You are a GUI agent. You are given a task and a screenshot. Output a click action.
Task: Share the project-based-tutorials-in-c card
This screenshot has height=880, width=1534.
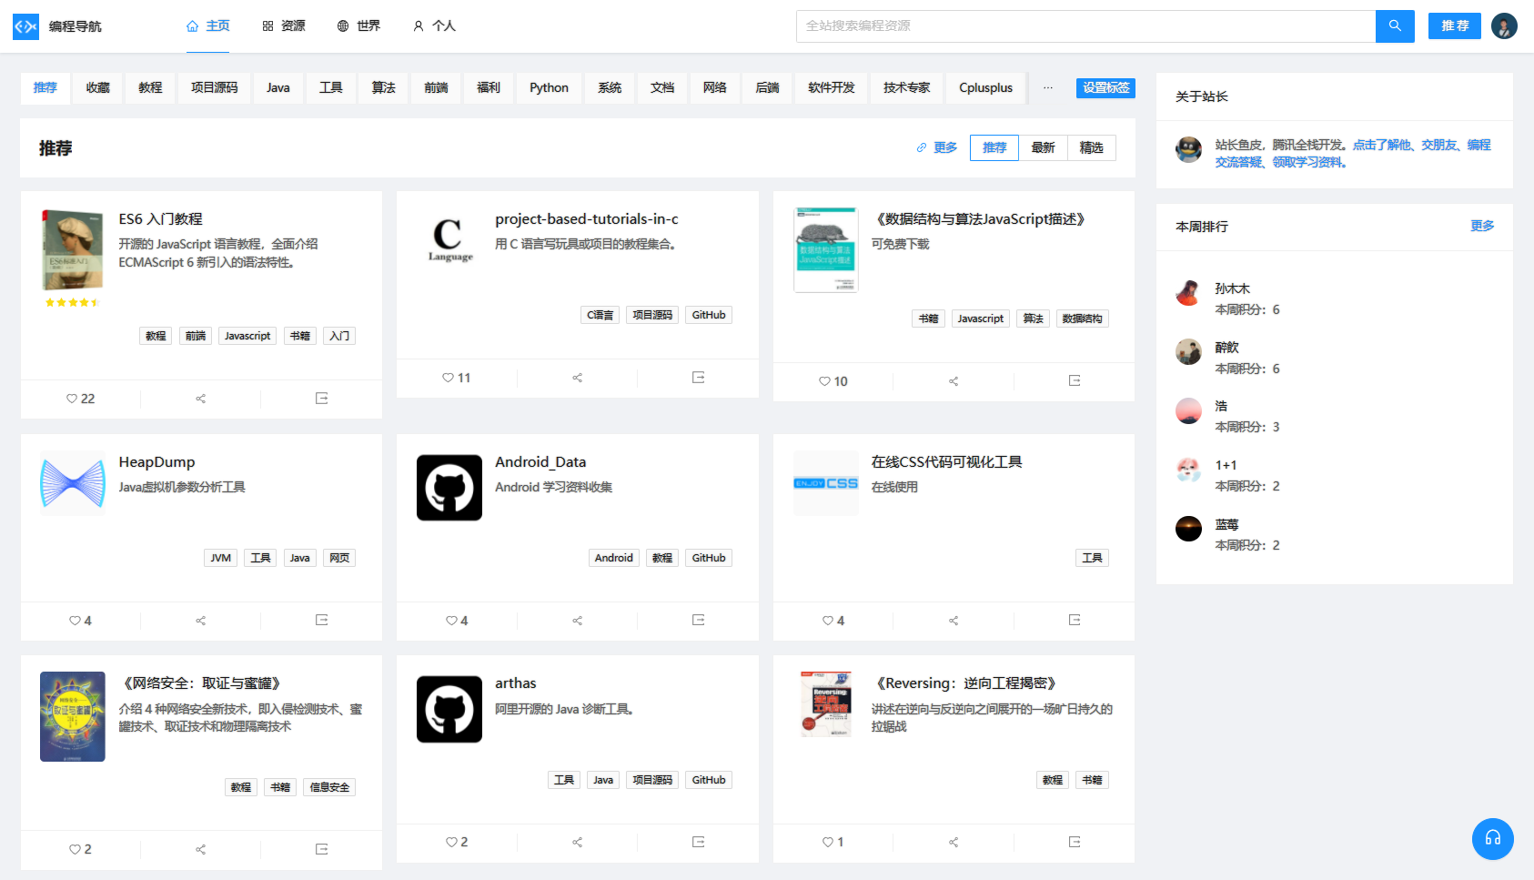(577, 378)
